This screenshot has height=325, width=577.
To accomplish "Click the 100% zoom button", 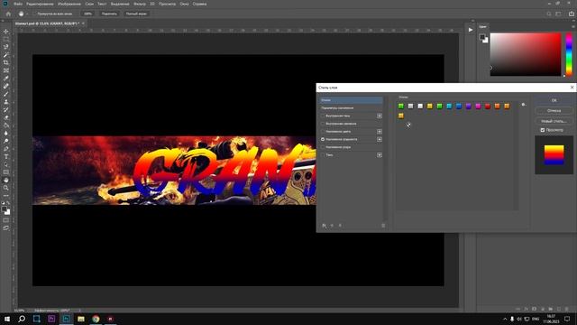I will (x=87, y=14).
